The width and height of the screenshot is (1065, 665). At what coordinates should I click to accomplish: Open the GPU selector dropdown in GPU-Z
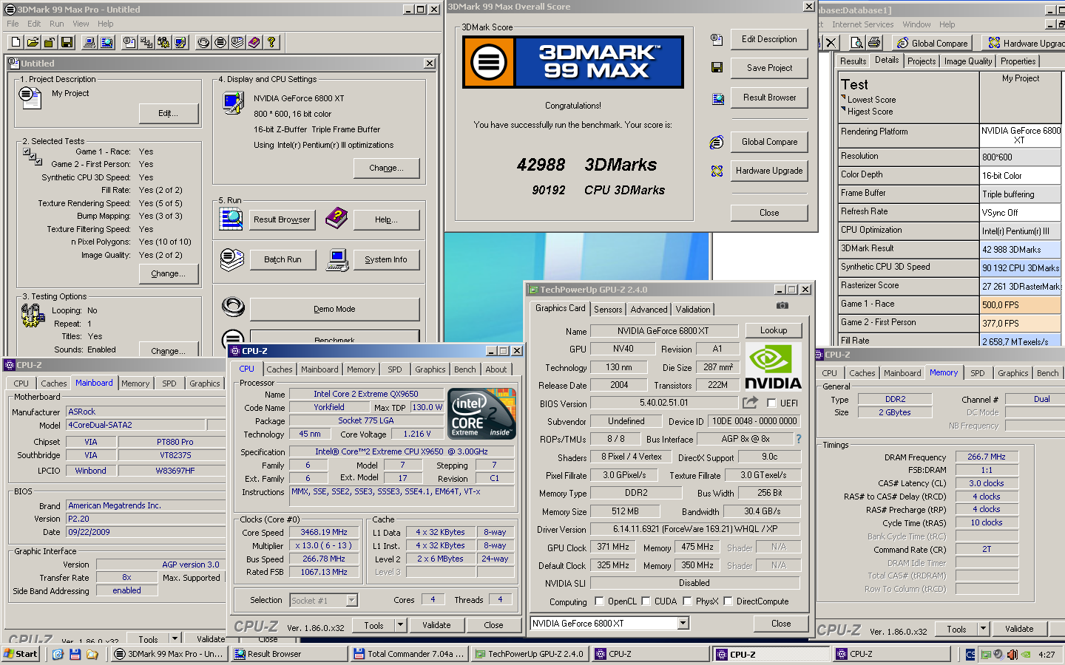click(683, 624)
